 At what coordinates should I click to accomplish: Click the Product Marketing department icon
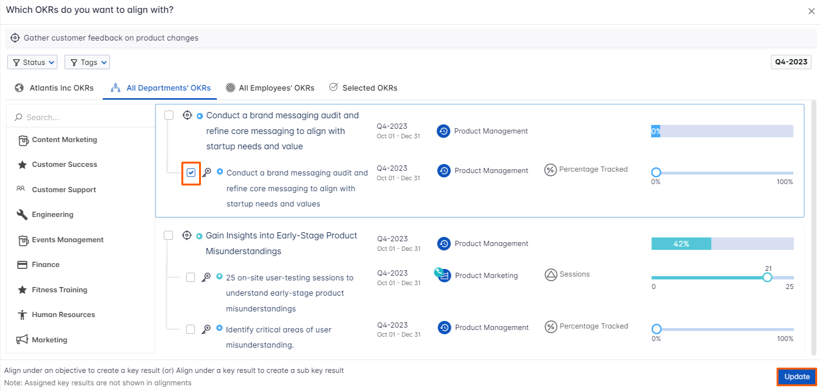[443, 275]
